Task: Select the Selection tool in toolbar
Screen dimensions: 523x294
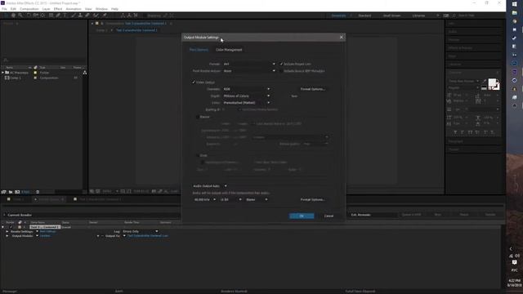Action: 6,16
